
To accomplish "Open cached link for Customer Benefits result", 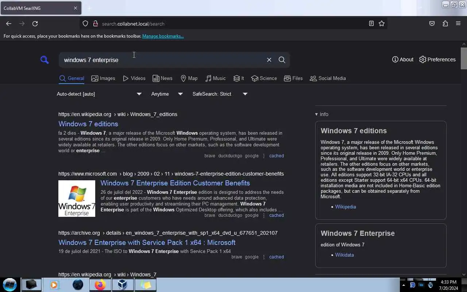I will click(277, 215).
